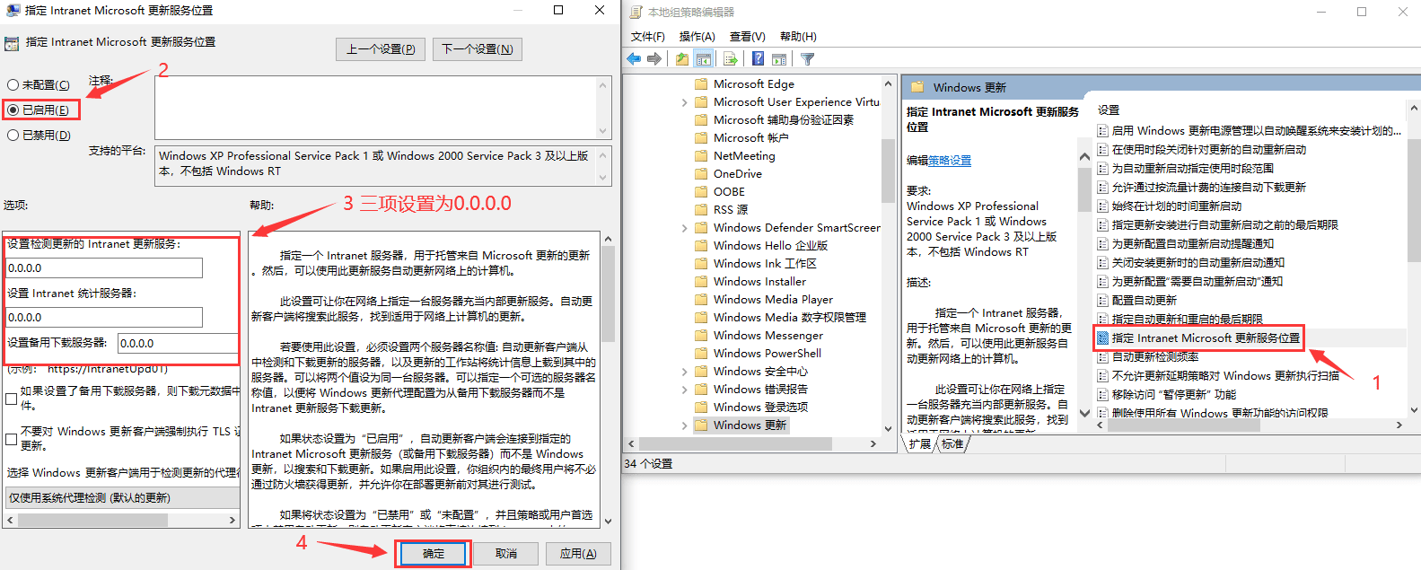The image size is (1421, 570).
Task: Click the 取消 button
Action: (x=506, y=554)
